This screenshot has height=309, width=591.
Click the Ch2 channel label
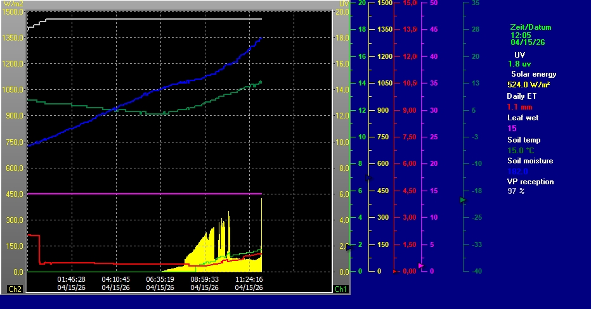pyautogui.click(x=14, y=289)
